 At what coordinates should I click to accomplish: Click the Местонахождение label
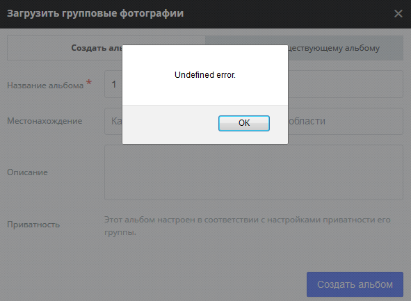pos(45,121)
